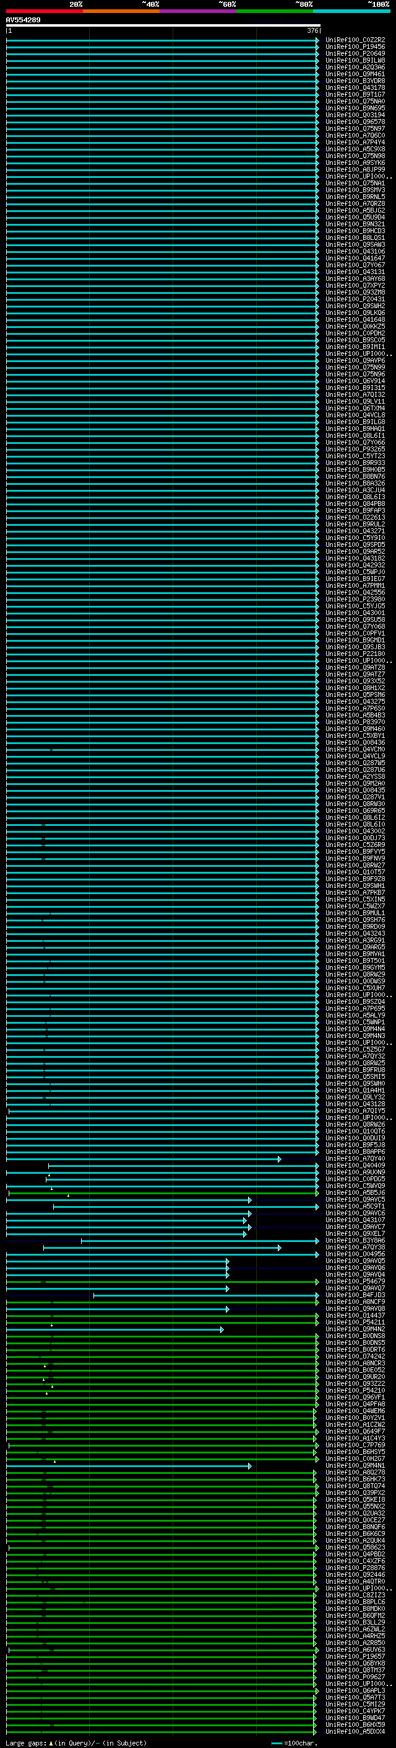Screen dimensions: 396x1748
Task: Click the Large gaps legend at the bottom
Action: click(76, 1742)
